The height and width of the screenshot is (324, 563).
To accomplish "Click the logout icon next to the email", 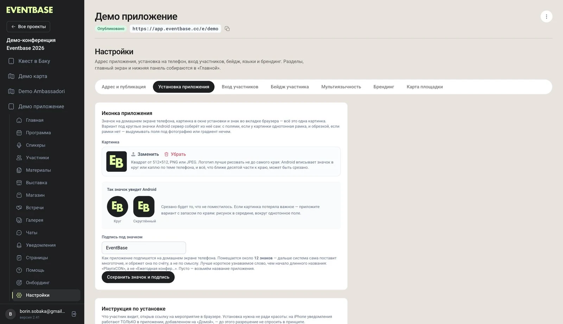I will pos(74,314).
